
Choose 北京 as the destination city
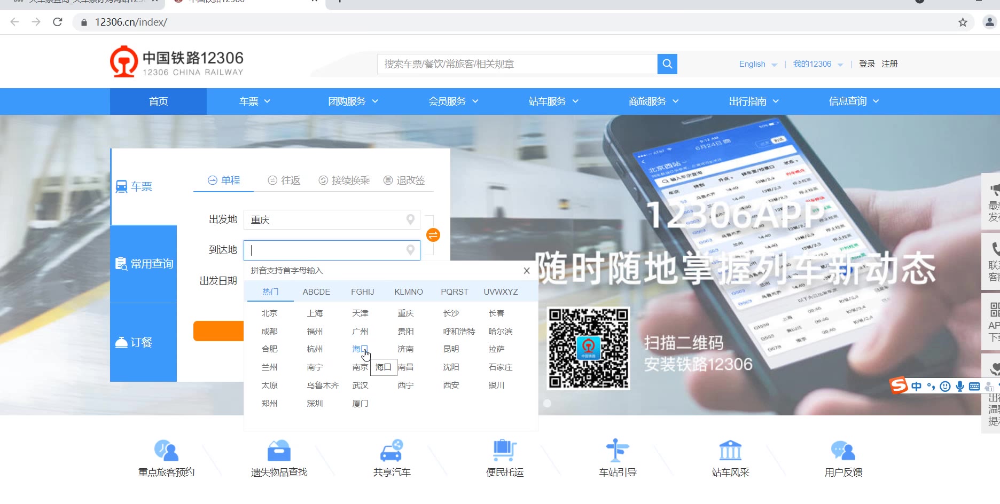coord(269,313)
